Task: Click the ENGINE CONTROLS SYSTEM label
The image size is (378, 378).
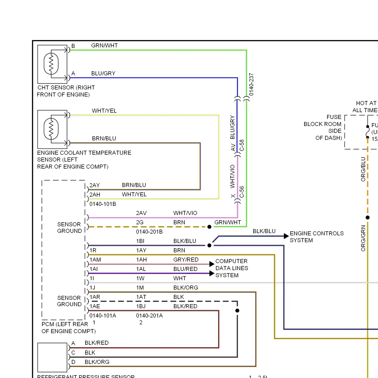Action: 317,237
